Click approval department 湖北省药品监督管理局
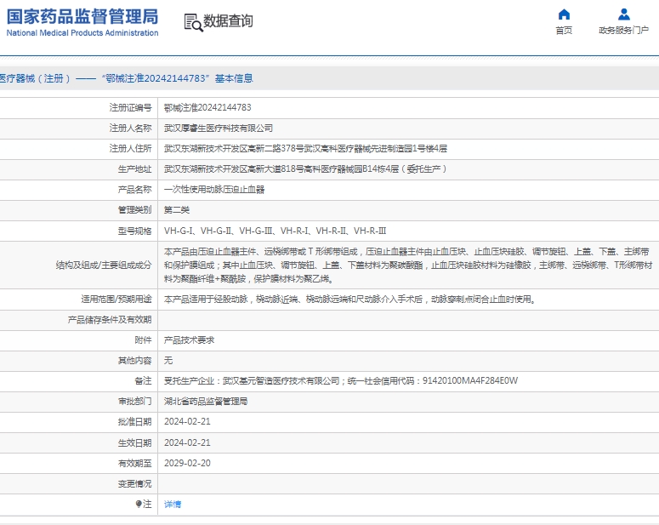659x525 pixels. coord(205,401)
